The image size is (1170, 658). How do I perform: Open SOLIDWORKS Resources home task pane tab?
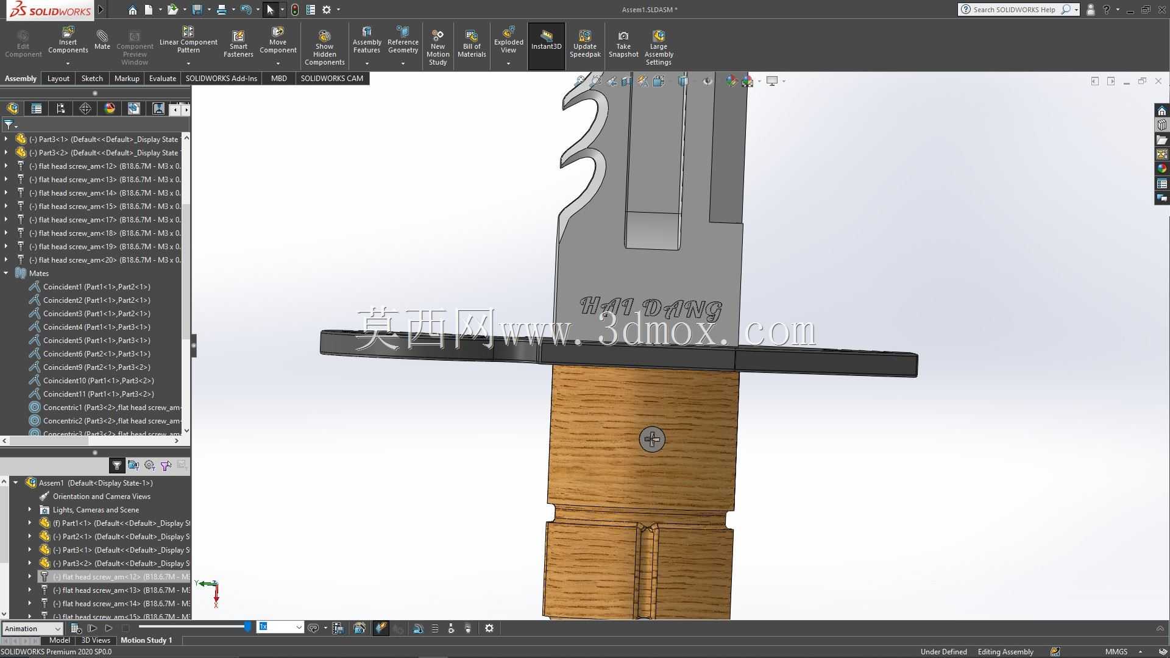1162,111
